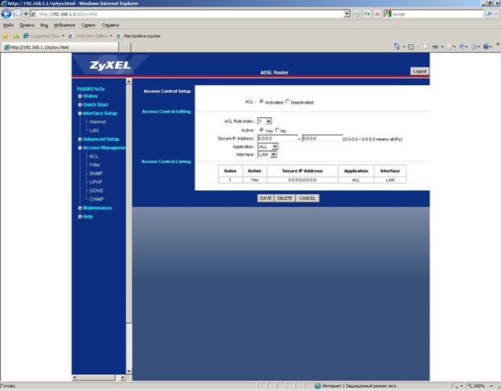Screen dimensions: 501x391
Task: Click the DELETE button
Action: click(285, 198)
